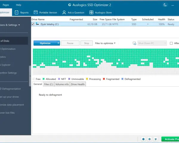Click the cluster map of allocated blocks
The height and width of the screenshot is (143, 179).
pos(106,62)
